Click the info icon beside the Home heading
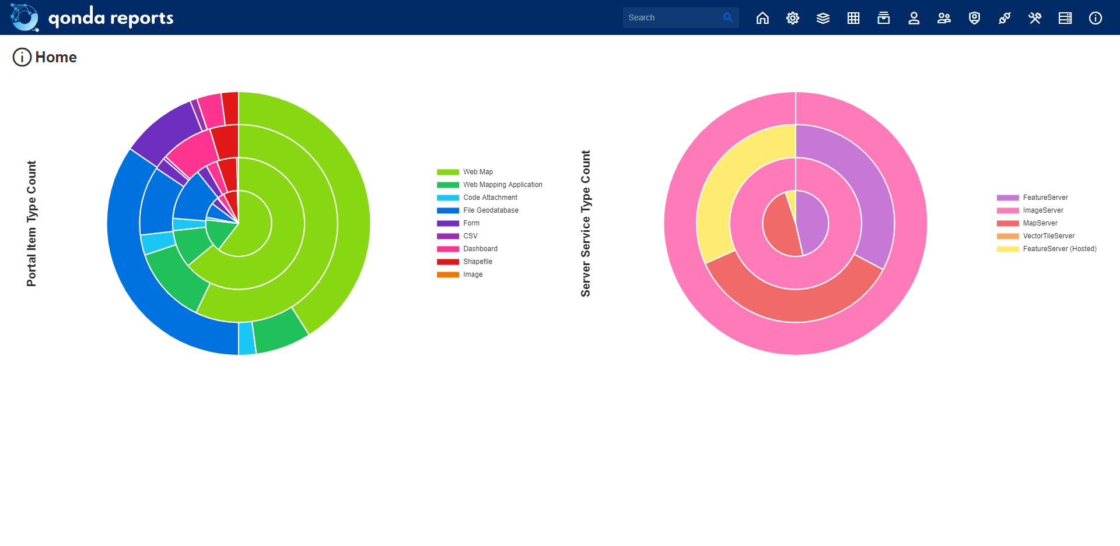Screen dimensions: 1120x546 click(x=21, y=57)
